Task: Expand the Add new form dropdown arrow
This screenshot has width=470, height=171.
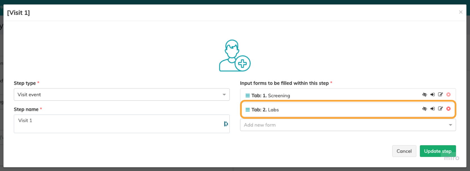Action: point(450,125)
